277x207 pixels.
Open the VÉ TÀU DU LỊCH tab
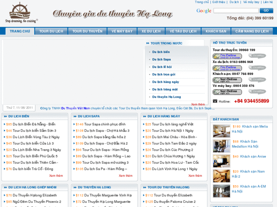tap(183, 31)
